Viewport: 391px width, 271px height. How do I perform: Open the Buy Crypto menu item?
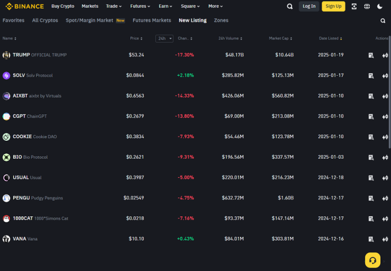[63, 6]
